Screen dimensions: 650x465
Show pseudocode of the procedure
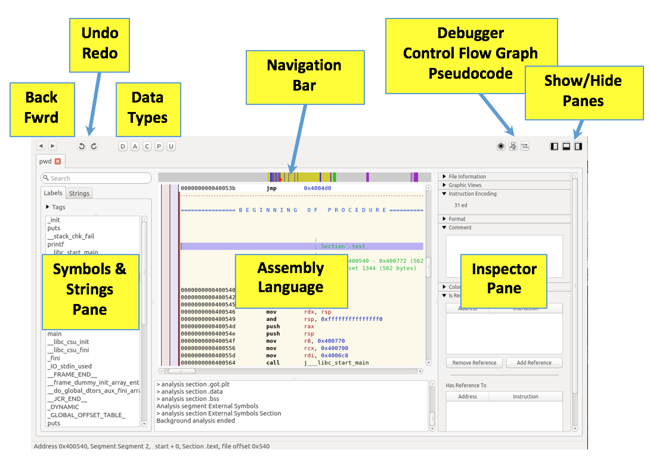(x=525, y=146)
